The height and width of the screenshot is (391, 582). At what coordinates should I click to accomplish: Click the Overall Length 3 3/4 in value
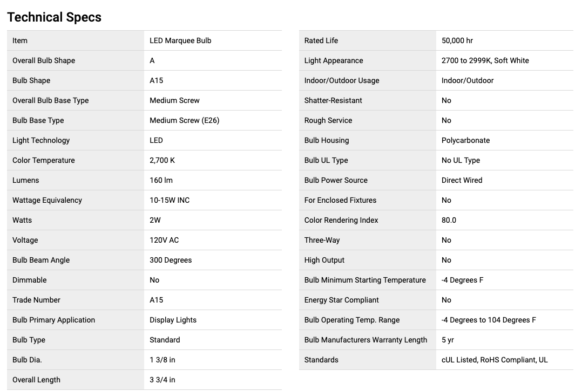point(162,380)
